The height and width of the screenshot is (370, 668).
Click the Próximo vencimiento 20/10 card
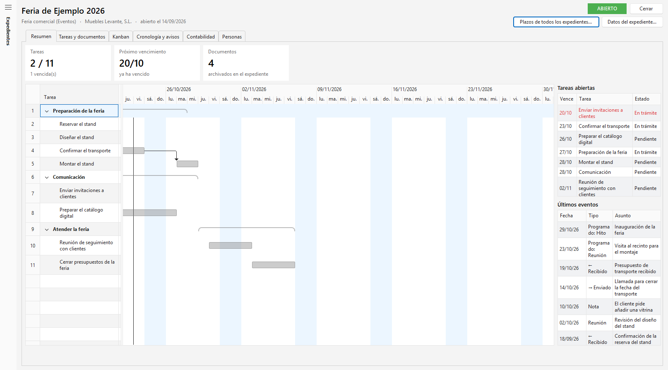[x=157, y=63]
